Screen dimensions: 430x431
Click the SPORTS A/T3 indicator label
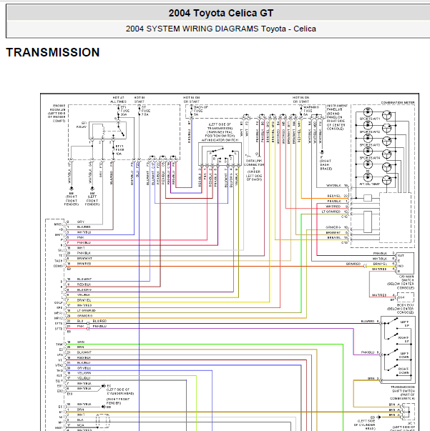370,145
